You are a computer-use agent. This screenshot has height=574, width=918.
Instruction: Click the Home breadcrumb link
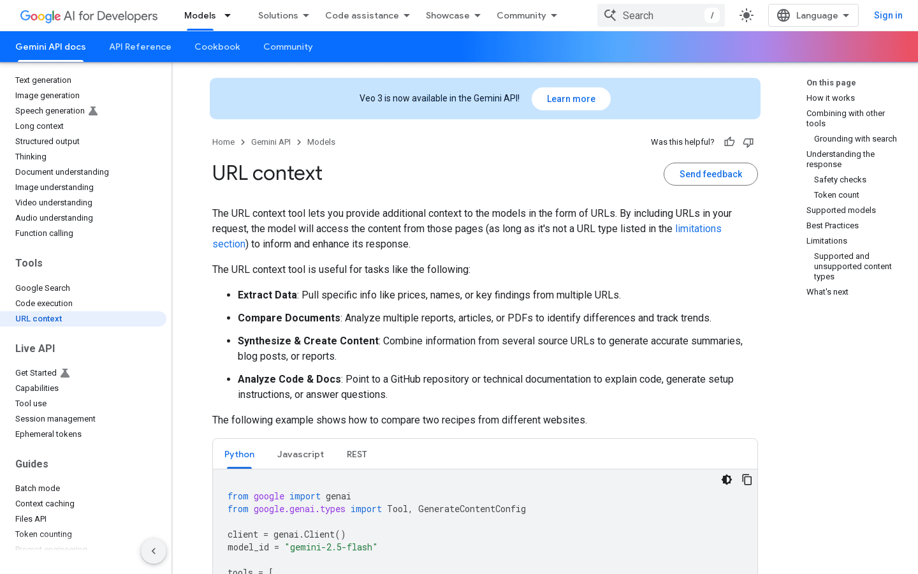(223, 142)
